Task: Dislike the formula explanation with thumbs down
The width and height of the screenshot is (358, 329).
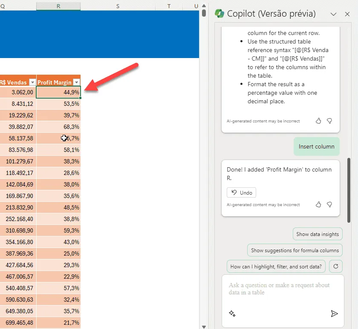Action: pos(329,121)
